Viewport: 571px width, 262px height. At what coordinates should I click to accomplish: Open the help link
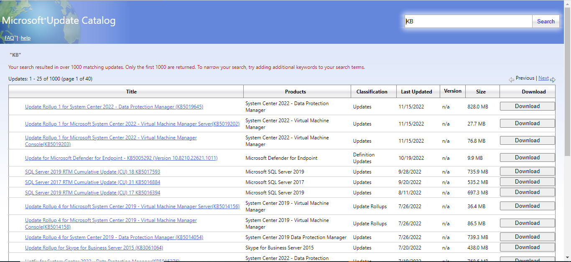25,38
